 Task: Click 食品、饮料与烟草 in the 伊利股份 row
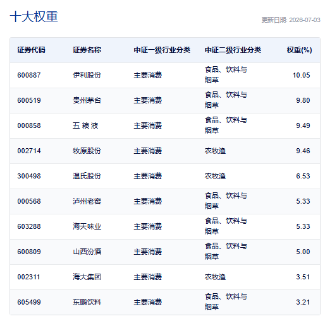(x=226, y=75)
